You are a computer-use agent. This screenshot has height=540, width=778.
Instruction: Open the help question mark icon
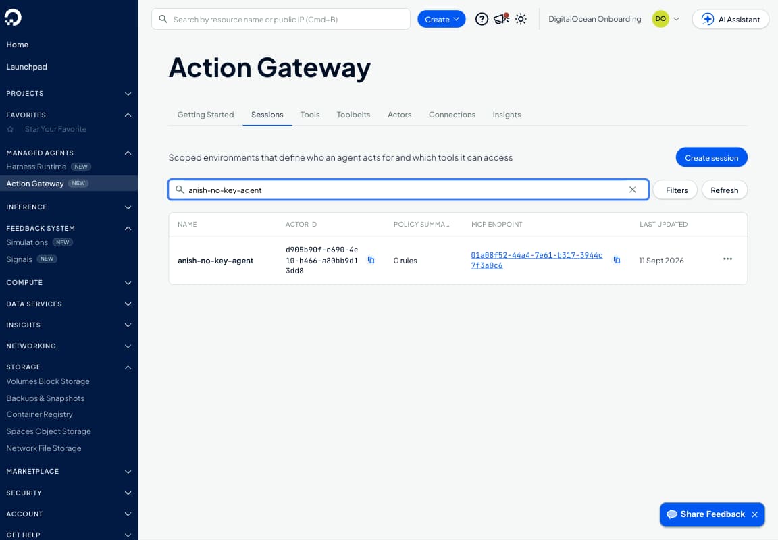pyautogui.click(x=482, y=20)
